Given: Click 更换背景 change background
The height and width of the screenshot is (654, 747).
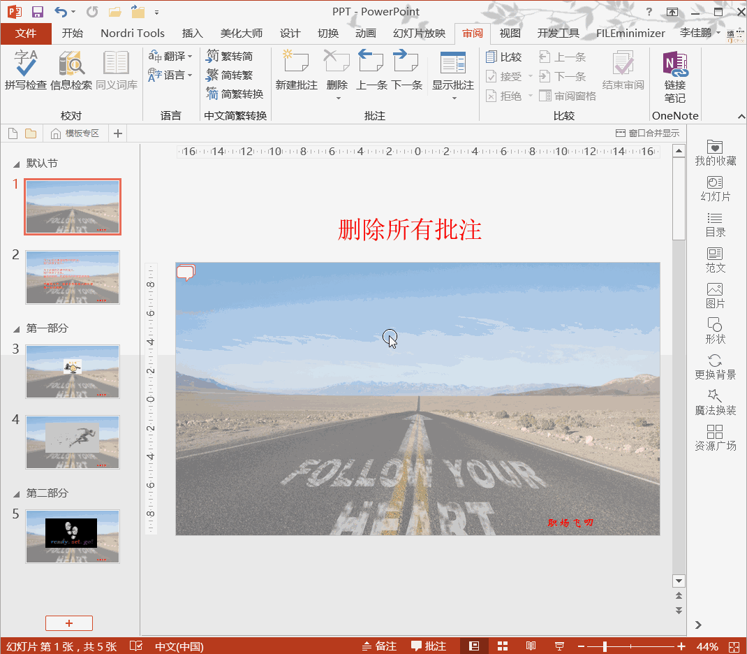Looking at the screenshot, I should pyautogui.click(x=715, y=367).
